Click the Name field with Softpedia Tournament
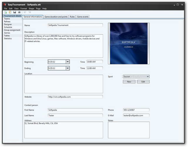Screen dimensions: 188x147 coord(75,25)
